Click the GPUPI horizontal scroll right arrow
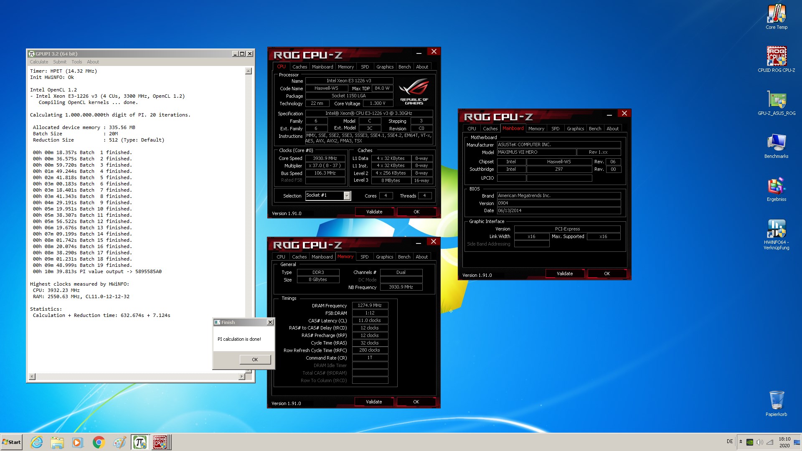802x451 pixels. coord(241,377)
